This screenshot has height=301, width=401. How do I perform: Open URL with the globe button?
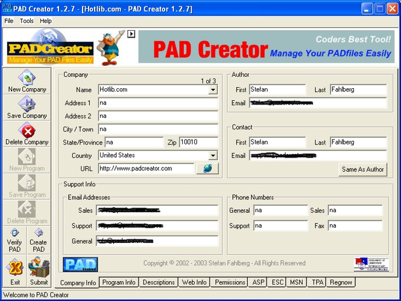point(207,169)
